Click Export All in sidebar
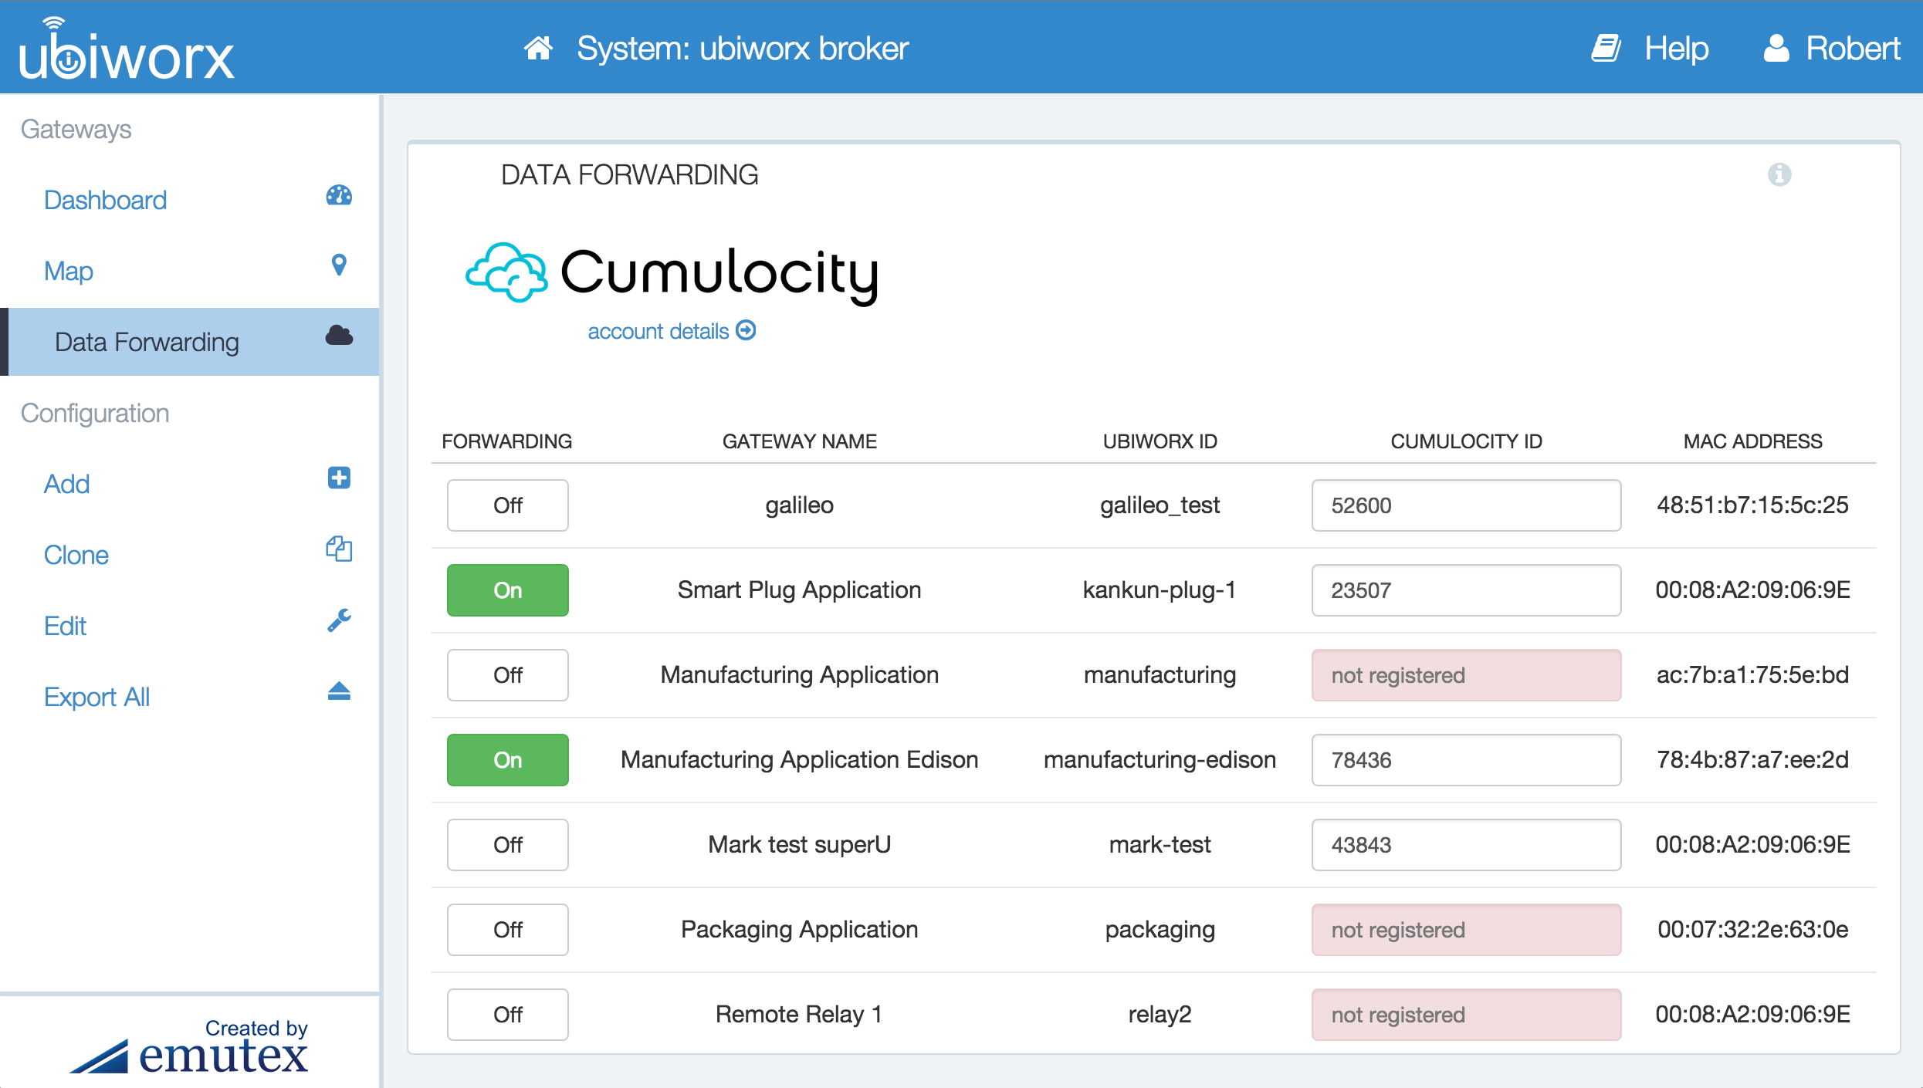 pyautogui.click(x=96, y=697)
